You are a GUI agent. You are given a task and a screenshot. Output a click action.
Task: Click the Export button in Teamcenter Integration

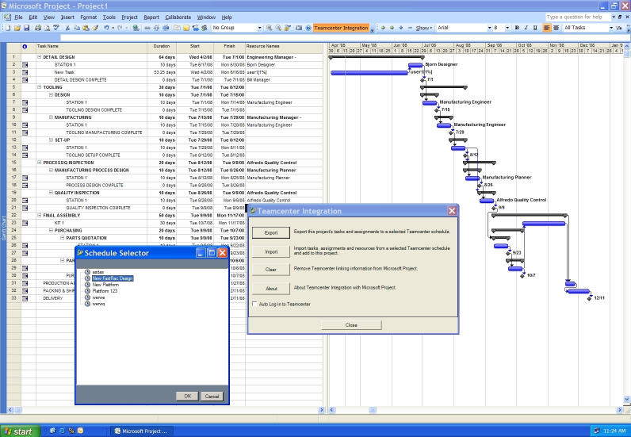coord(271,233)
